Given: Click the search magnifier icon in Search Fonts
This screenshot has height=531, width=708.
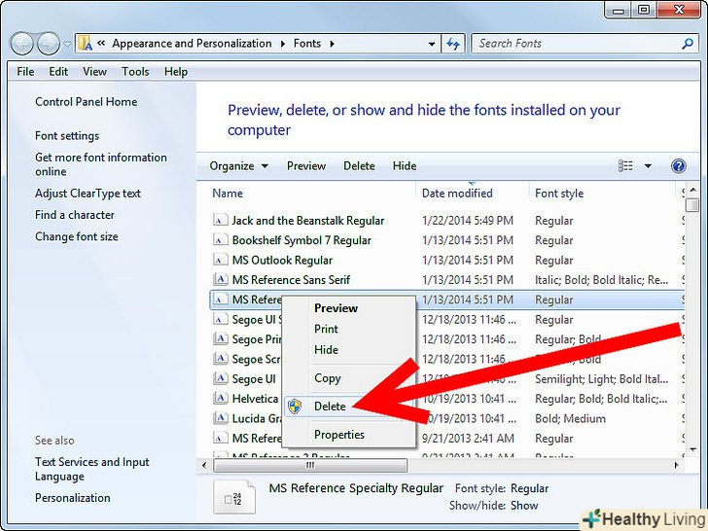Looking at the screenshot, I should click(689, 44).
